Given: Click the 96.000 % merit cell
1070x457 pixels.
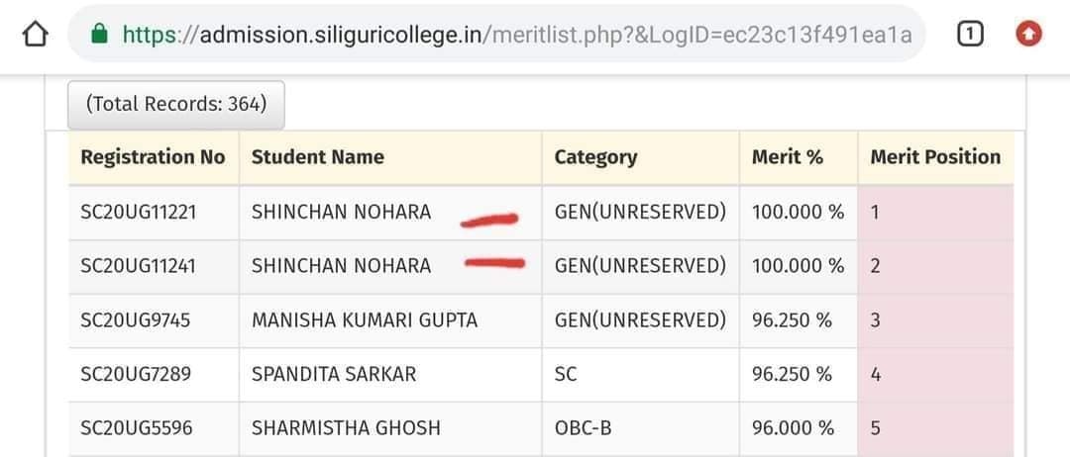Looking at the screenshot, I should 799,428.
